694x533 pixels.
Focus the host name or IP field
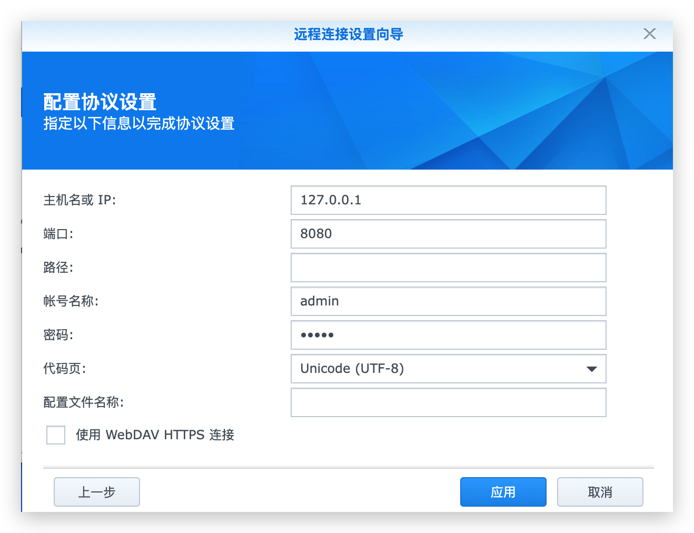[448, 200]
